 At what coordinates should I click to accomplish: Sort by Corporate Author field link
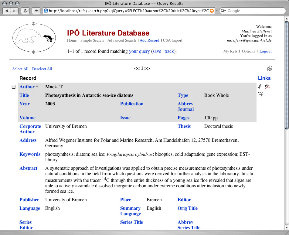tap(30, 129)
